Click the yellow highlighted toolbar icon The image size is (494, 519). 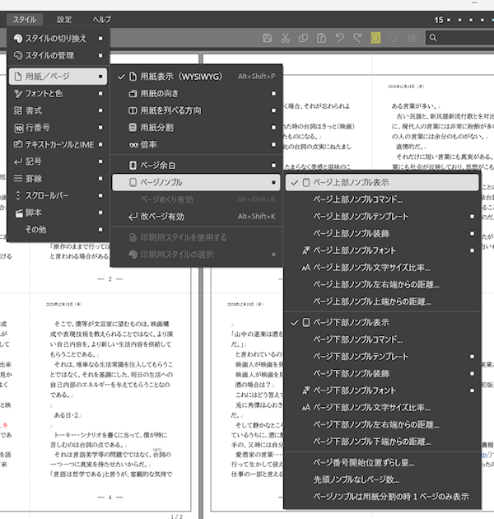coord(375,38)
